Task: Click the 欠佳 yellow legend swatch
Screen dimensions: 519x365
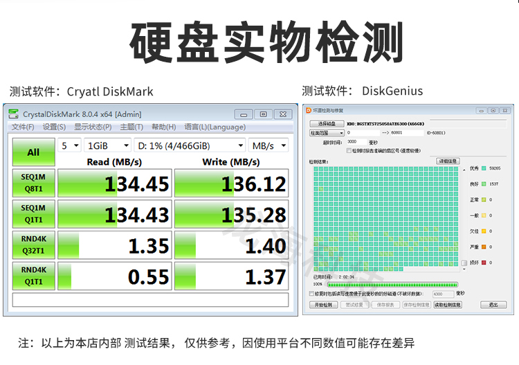Action: coord(484,231)
